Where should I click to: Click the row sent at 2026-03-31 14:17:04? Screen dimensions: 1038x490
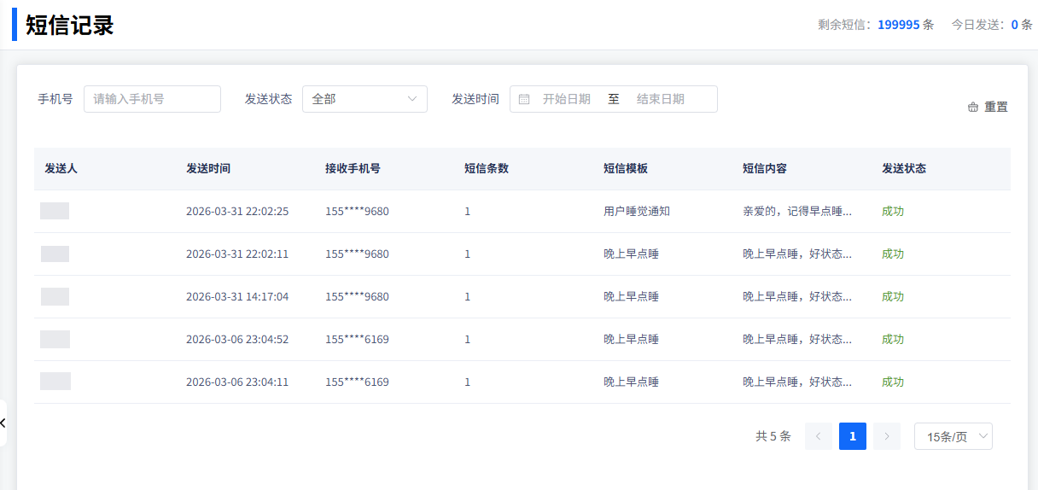[237, 296]
